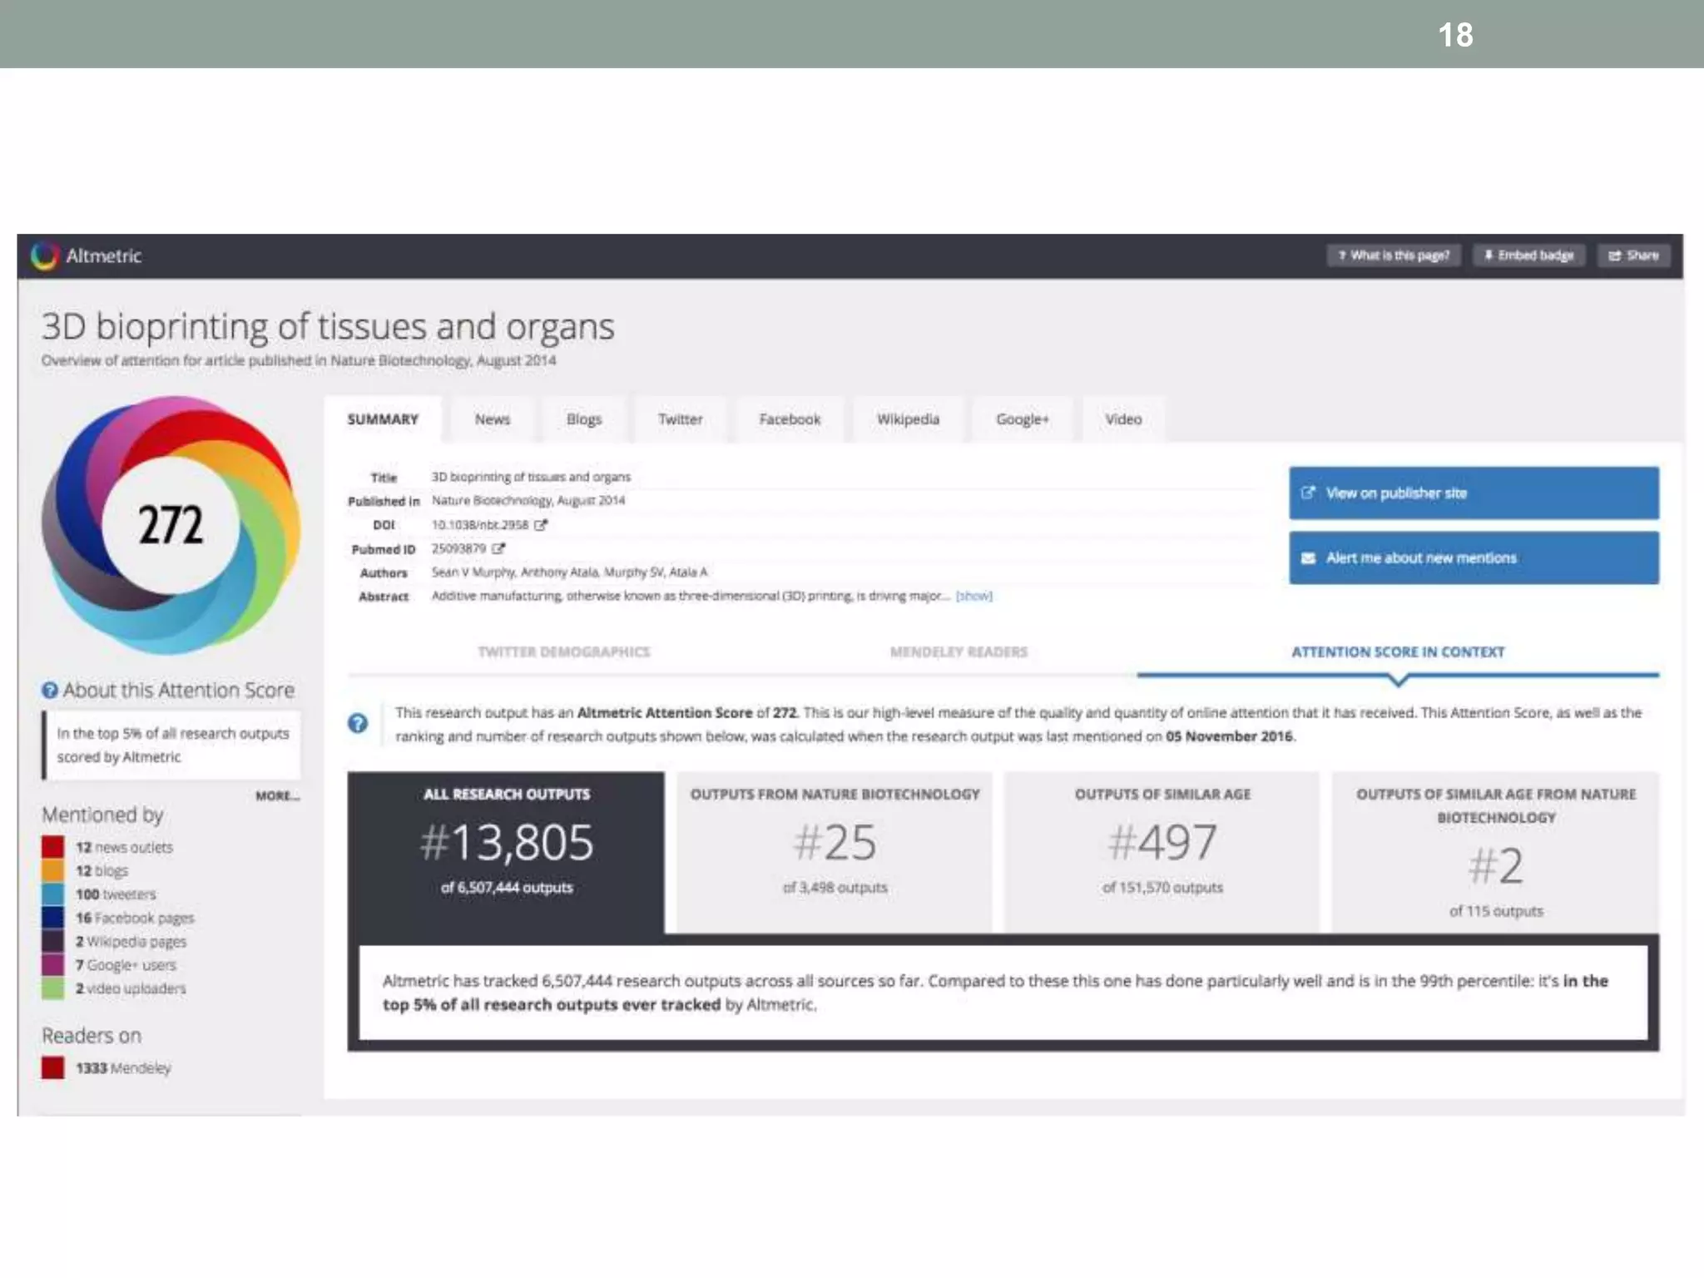Open the Twitter tab

pos(680,419)
